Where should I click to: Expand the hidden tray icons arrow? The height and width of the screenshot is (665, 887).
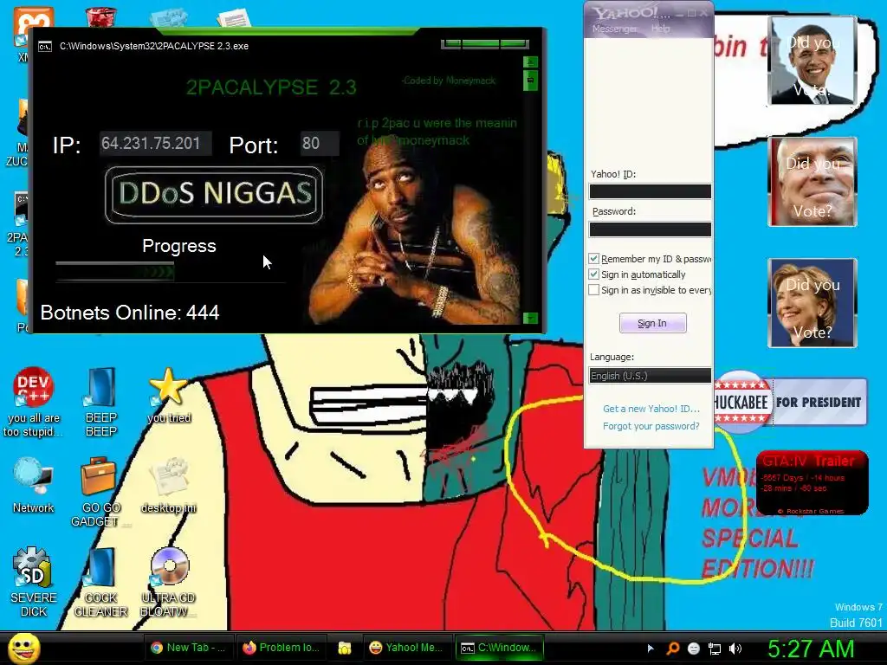(651, 649)
